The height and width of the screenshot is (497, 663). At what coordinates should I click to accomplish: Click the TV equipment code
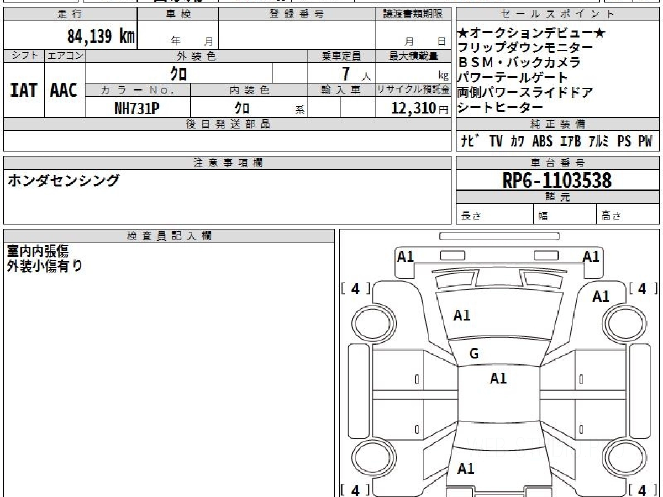tap(496, 141)
